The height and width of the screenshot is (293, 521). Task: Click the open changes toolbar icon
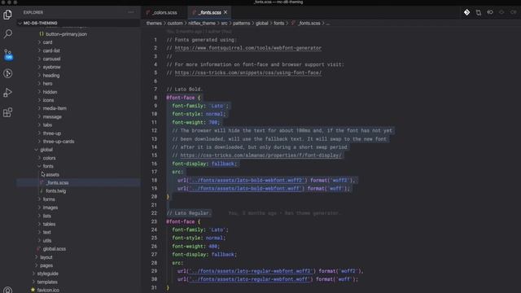[x=479, y=13]
